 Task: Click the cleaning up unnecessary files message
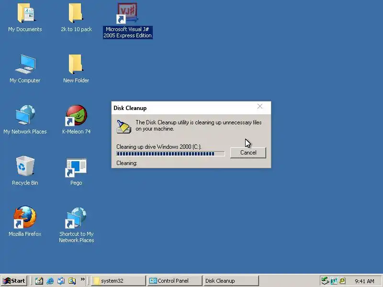point(198,125)
